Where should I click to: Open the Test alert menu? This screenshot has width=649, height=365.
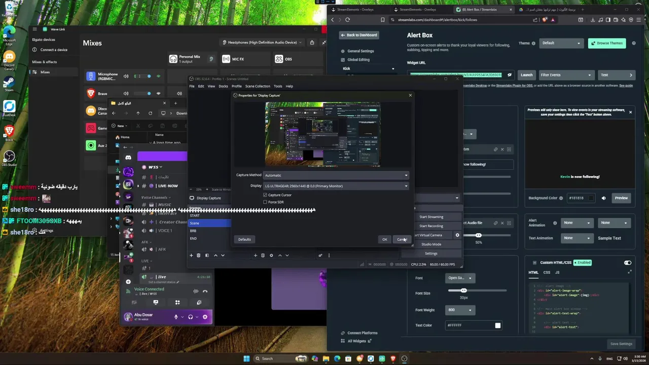(617, 75)
